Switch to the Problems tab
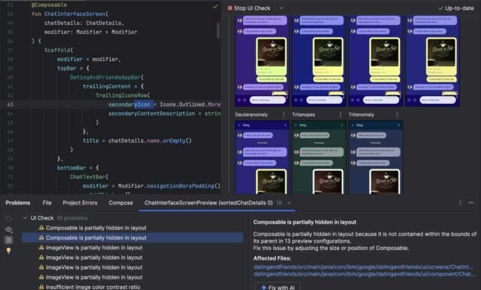Screen dimensions: 481x290 point(18,203)
